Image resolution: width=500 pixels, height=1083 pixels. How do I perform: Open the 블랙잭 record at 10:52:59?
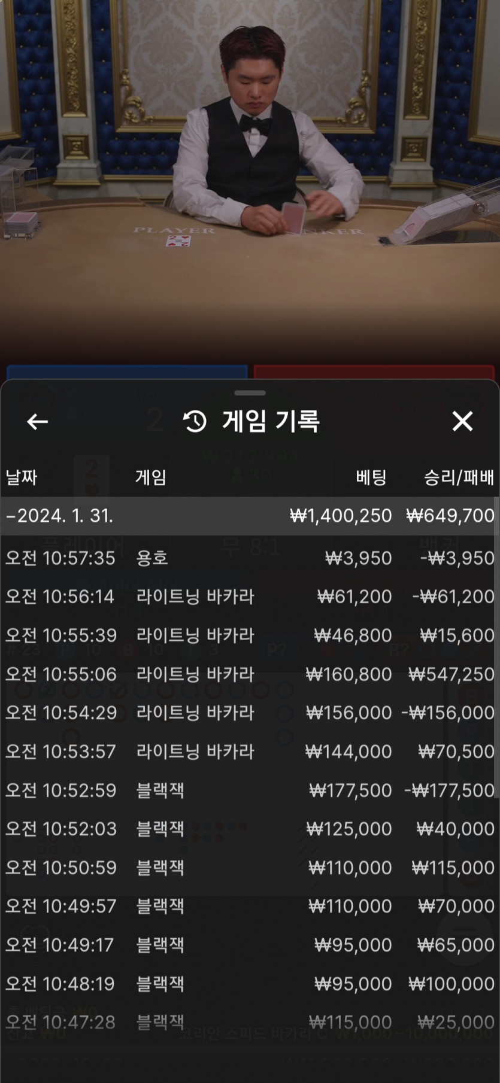tap(250, 790)
